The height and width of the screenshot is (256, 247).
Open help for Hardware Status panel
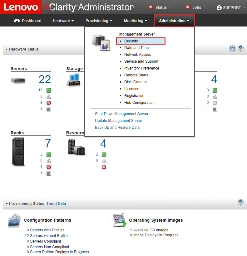click(240, 49)
